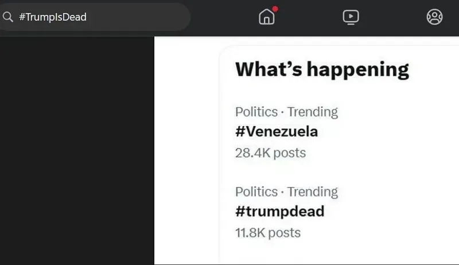Click the Politics label above #trumpdead

pyautogui.click(x=256, y=192)
